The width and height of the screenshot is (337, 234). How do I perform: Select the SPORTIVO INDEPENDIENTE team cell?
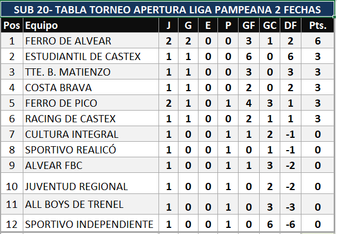(x=91, y=224)
